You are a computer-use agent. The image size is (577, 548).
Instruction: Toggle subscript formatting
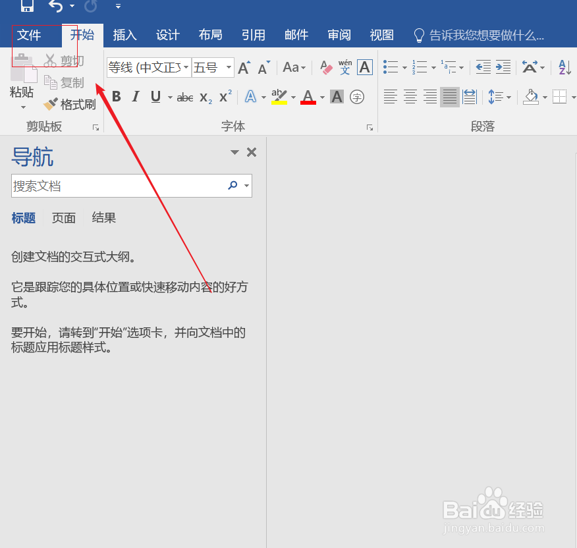click(x=206, y=97)
